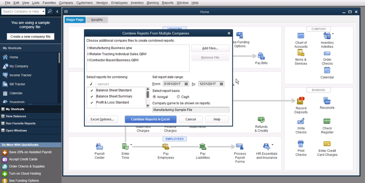Image resolution: width=365 pixels, height=183 pixels.
Task: Click the company name input field
Action: coord(191,110)
